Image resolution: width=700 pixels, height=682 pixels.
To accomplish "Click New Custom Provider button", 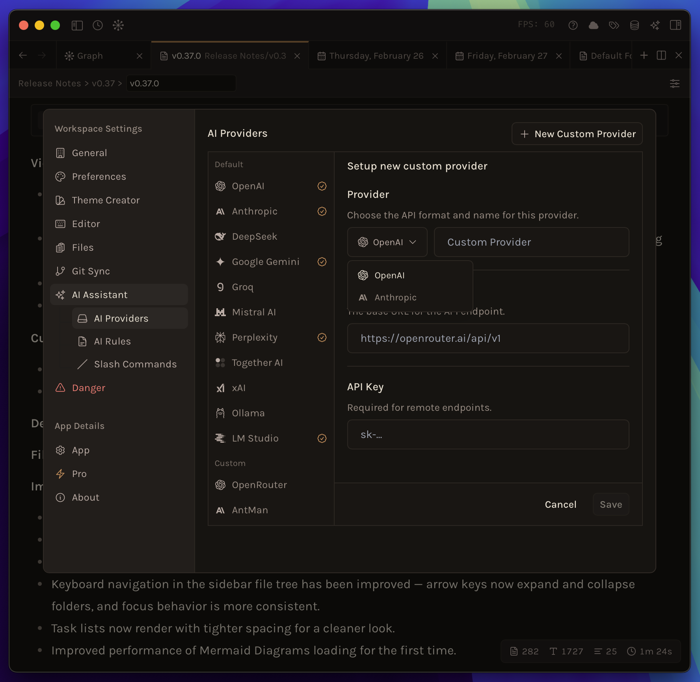I will pos(577,134).
